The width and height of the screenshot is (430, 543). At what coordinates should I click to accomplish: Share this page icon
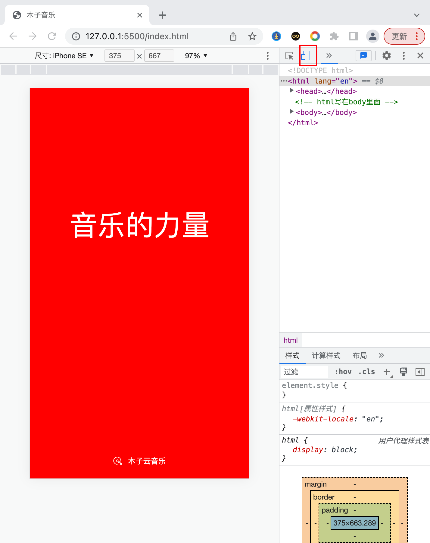pyautogui.click(x=233, y=37)
